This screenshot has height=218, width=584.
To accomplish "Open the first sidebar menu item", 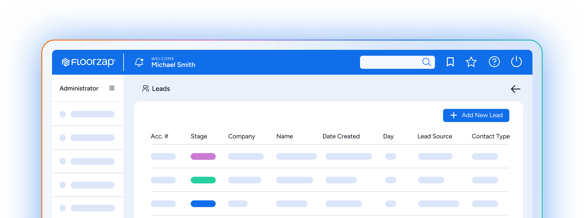I will pos(88,114).
